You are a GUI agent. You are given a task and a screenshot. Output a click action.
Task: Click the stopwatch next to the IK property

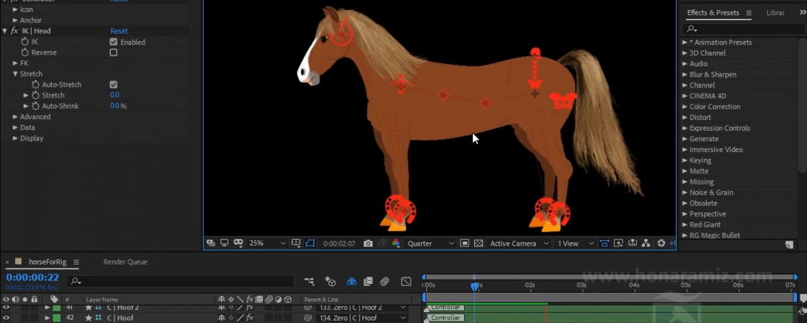tap(25, 42)
